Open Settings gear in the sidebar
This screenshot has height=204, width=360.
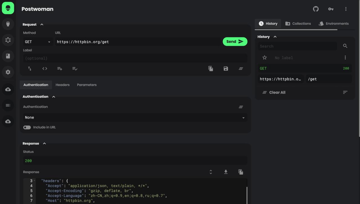pos(8,72)
